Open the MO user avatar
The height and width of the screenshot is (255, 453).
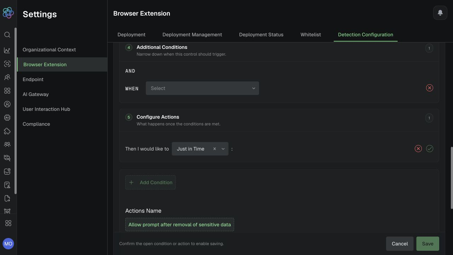coord(8,244)
